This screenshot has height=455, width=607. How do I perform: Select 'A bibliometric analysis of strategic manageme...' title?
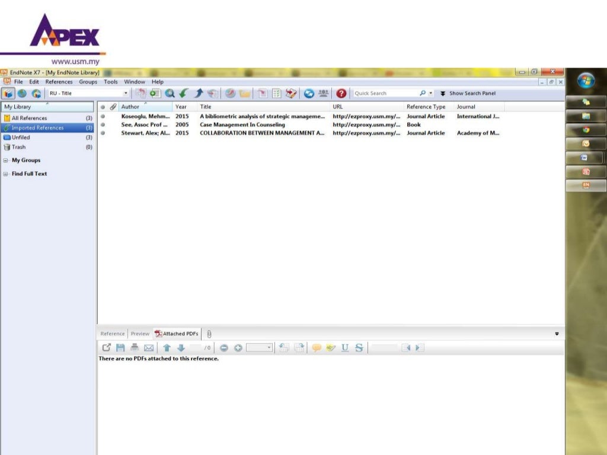[262, 116]
